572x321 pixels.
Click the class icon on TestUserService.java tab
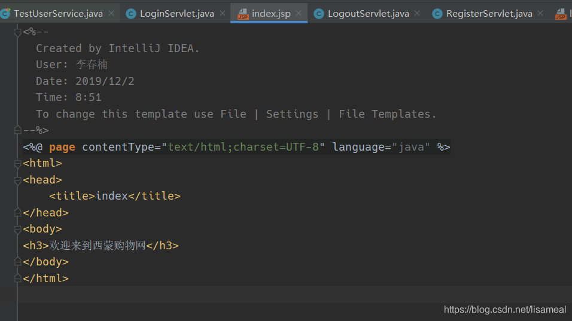coord(5,14)
